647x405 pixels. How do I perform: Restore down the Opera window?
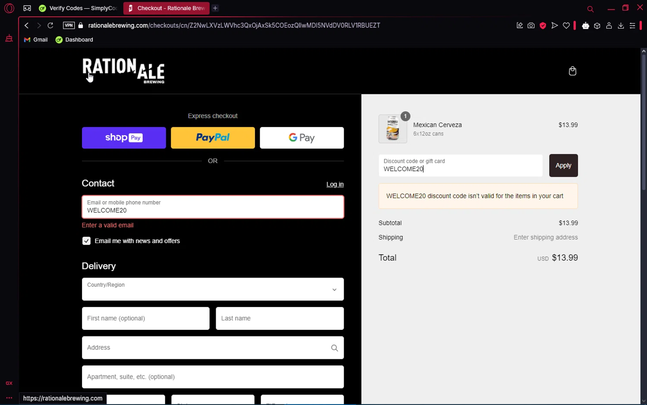click(625, 8)
